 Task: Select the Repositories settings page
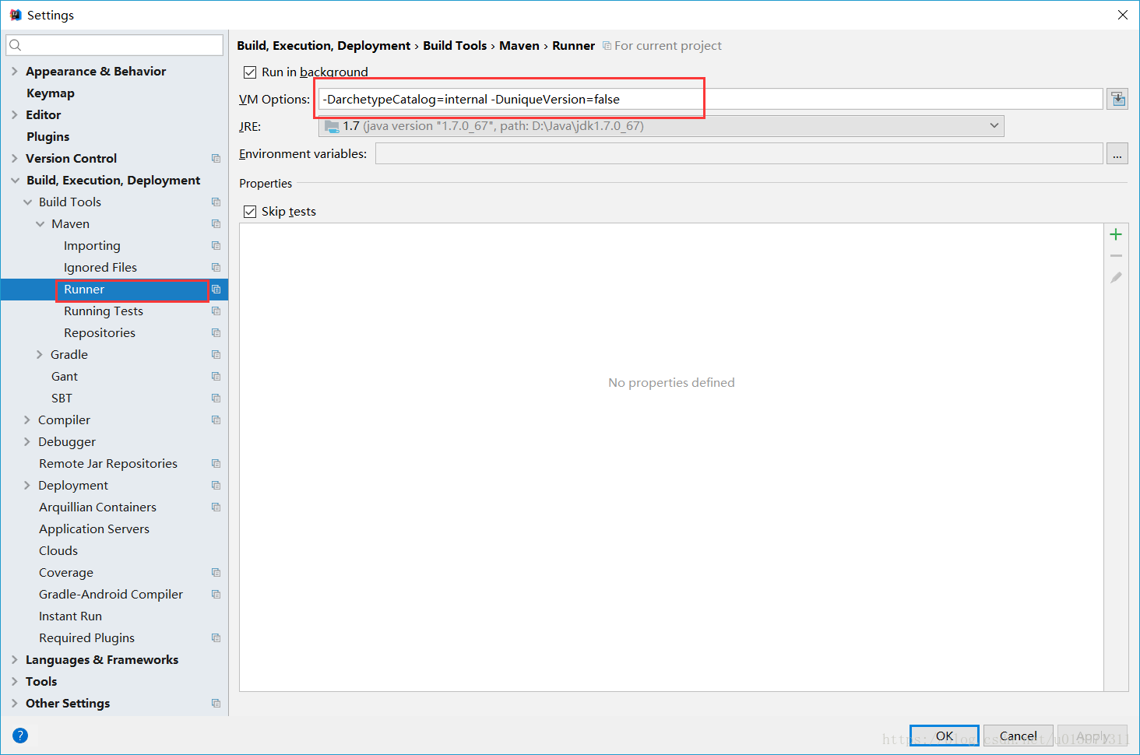pyautogui.click(x=100, y=332)
